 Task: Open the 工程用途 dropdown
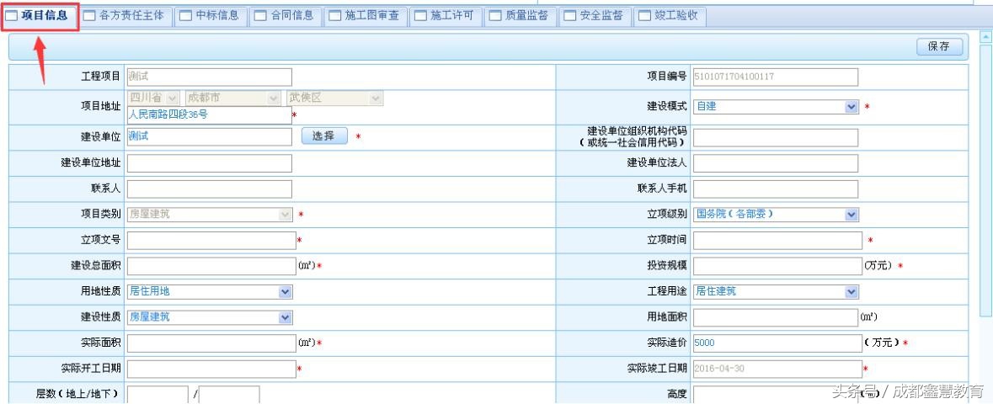tap(776, 292)
